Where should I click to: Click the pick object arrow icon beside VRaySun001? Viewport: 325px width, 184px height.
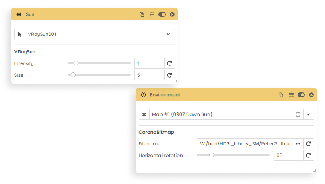20,34
